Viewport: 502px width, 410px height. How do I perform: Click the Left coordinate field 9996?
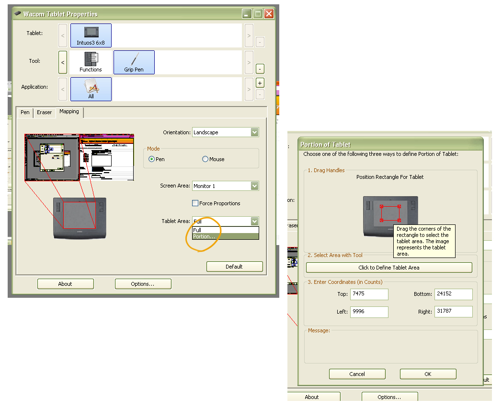(369, 312)
